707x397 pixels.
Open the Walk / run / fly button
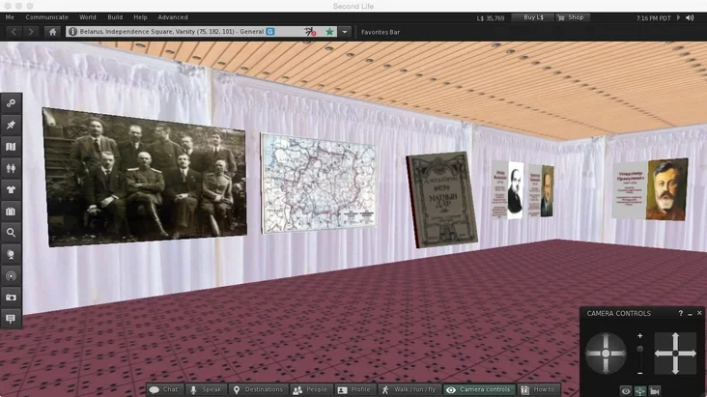click(x=409, y=390)
